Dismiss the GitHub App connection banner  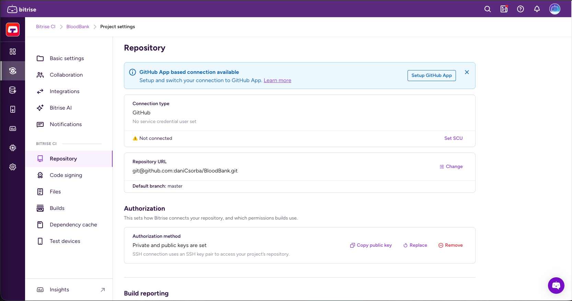click(467, 72)
